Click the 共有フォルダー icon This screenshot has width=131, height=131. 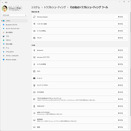tap(34, 106)
